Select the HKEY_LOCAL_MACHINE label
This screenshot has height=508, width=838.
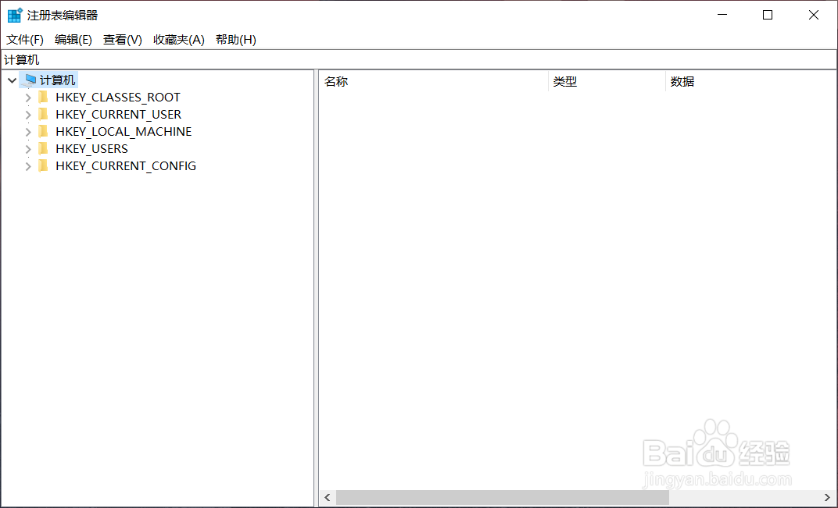click(x=124, y=131)
